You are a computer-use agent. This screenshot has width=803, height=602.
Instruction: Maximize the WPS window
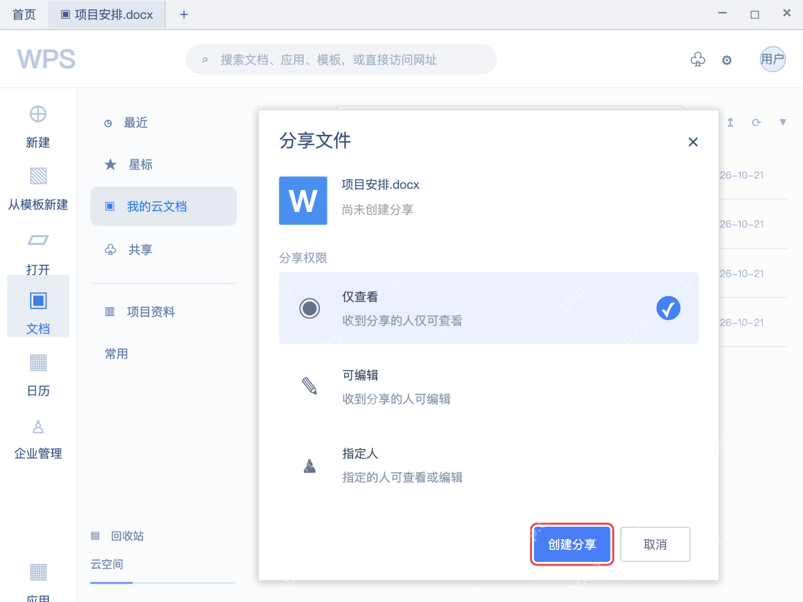point(755,14)
